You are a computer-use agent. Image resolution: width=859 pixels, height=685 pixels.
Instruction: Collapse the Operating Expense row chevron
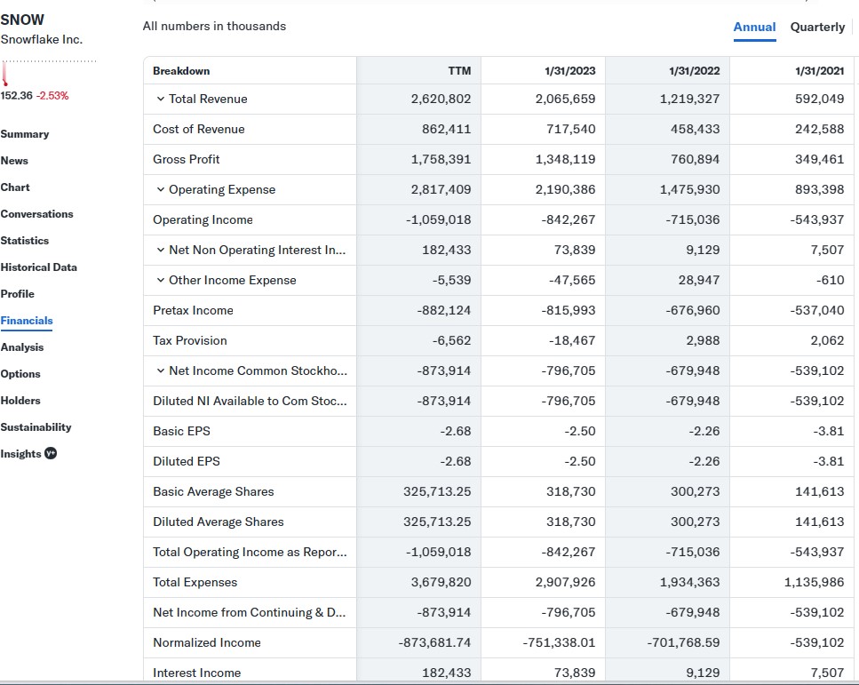point(160,190)
